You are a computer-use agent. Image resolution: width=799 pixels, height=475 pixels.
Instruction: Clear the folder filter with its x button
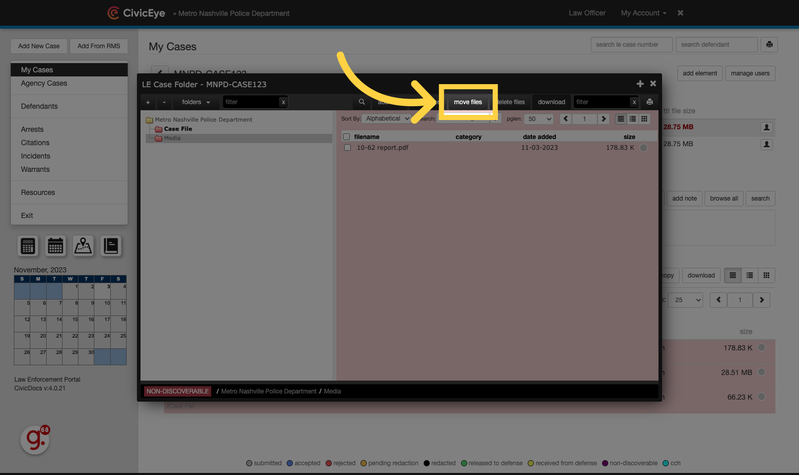[x=283, y=102]
